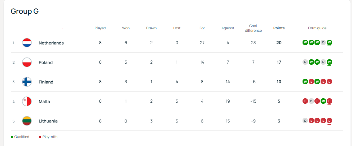Image resolution: width=352 pixels, height=146 pixels.
Task: Click the Poland flag icon
Action: pyautogui.click(x=27, y=63)
